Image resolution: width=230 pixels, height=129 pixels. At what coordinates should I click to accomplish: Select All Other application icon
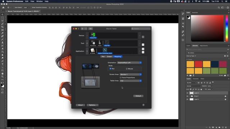click(93, 51)
